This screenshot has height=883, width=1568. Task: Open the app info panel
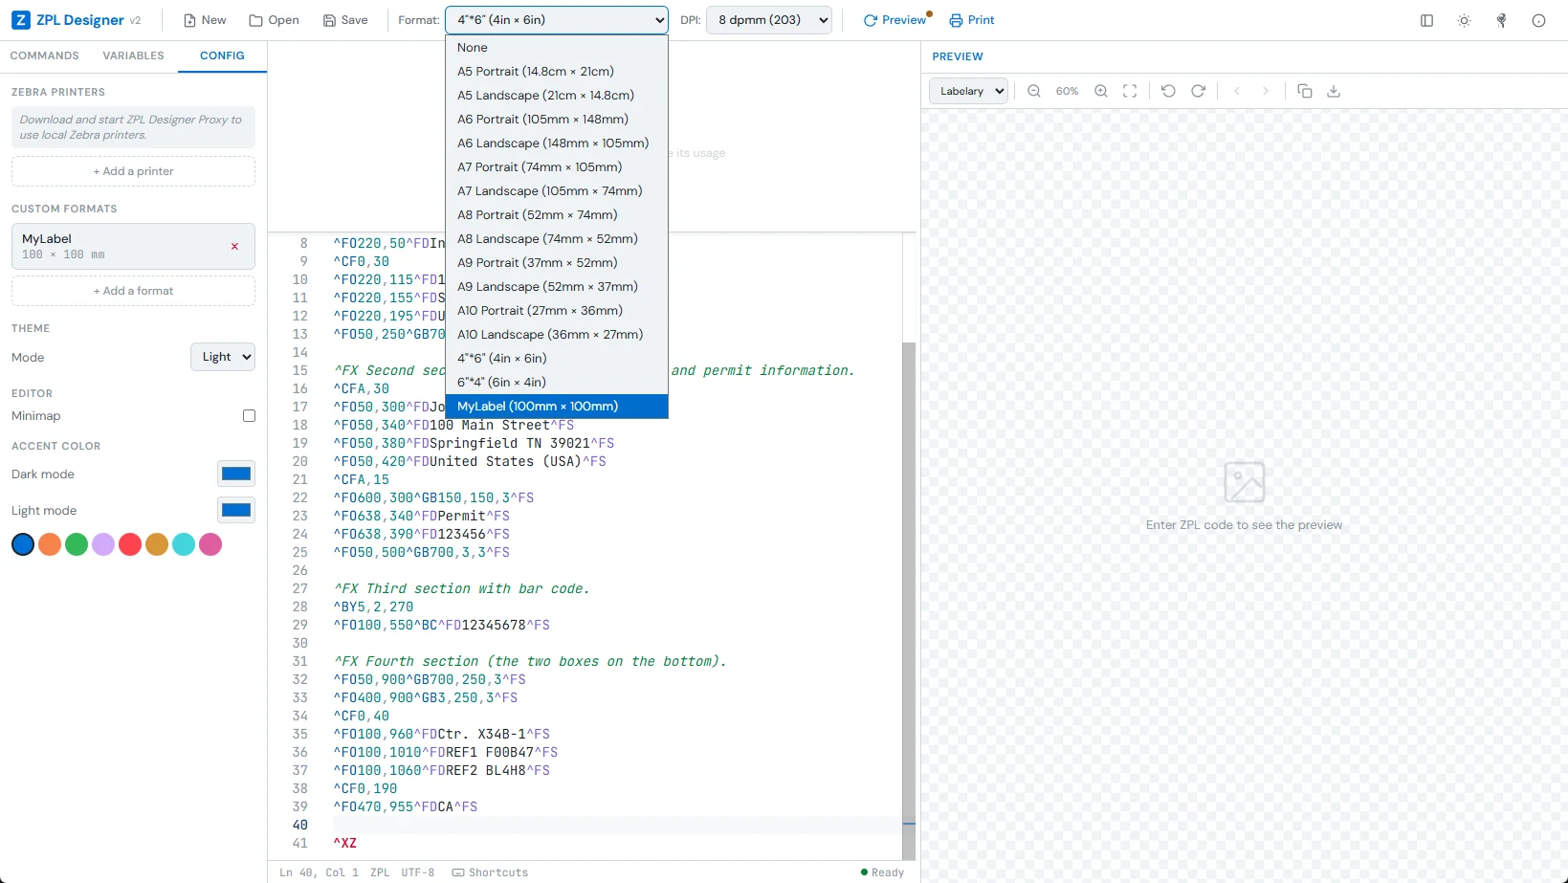point(1537,20)
